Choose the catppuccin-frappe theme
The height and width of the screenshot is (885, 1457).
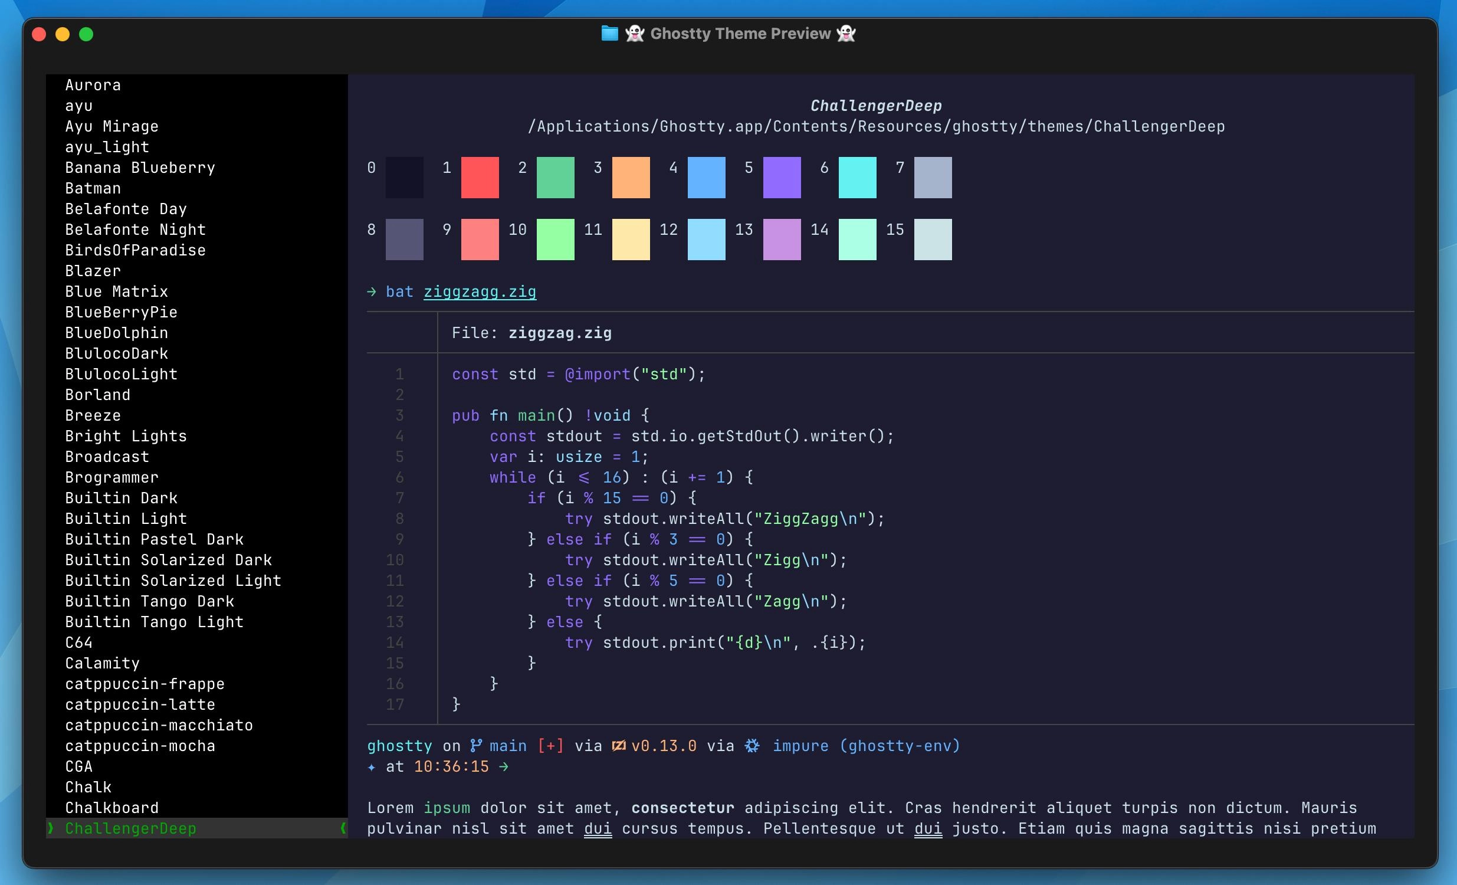(145, 684)
